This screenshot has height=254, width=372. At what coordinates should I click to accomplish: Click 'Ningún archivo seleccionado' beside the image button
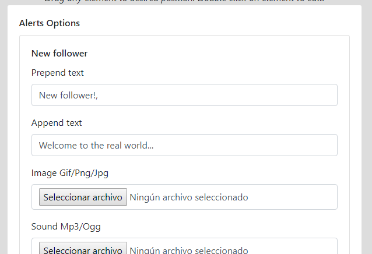coord(189,197)
